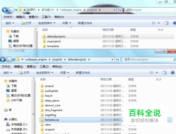Toggle preview pane in projects window
This screenshot has width=176, height=134.
point(166,23)
